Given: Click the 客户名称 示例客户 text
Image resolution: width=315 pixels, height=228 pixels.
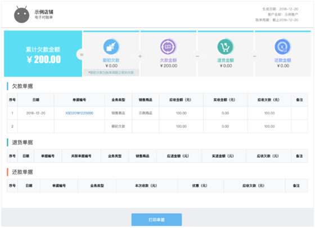Looking at the screenshot, I should (283, 15).
